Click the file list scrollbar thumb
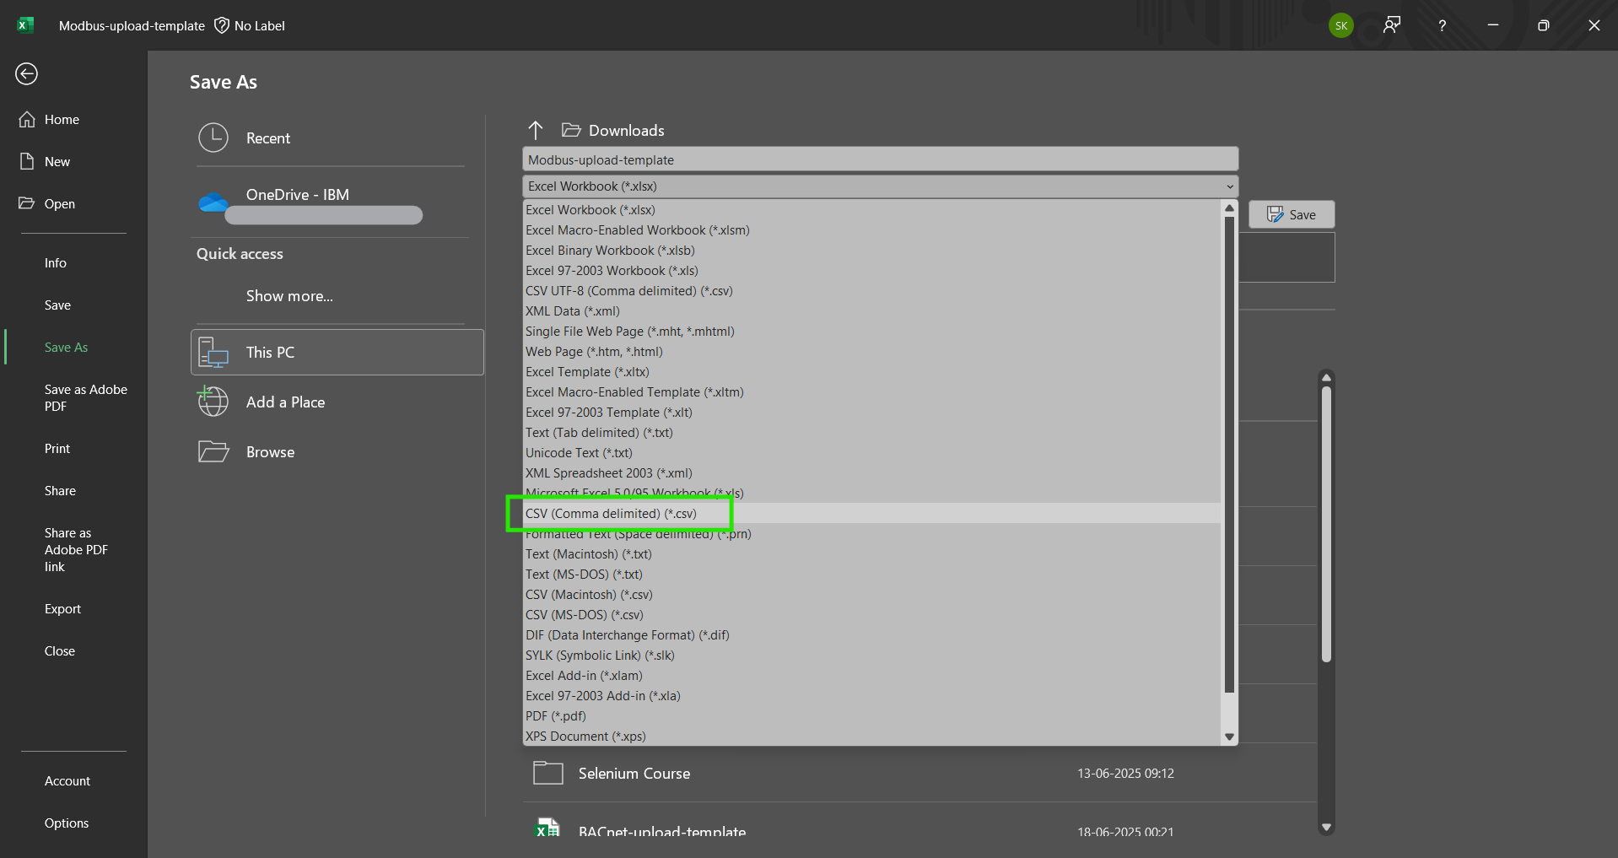Image resolution: width=1618 pixels, height=858 pixels. coord(1326,523)
